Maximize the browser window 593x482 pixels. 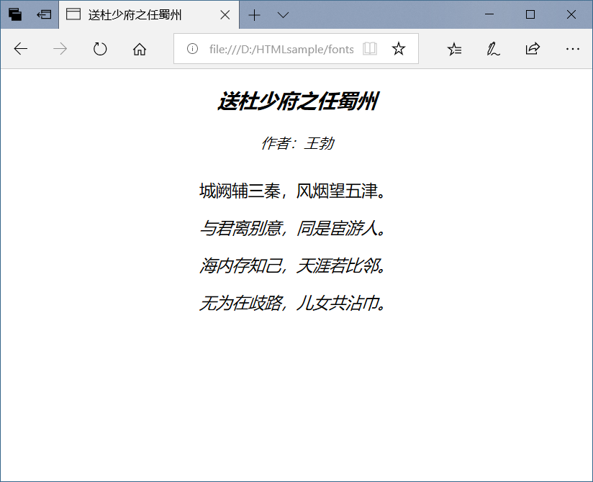tap(530, 14)
